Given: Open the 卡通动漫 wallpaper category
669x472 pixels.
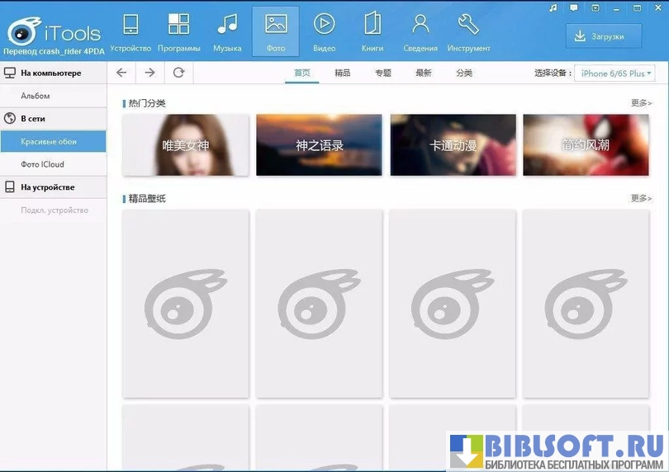Looking at the screenshot, I should point(453,145).
